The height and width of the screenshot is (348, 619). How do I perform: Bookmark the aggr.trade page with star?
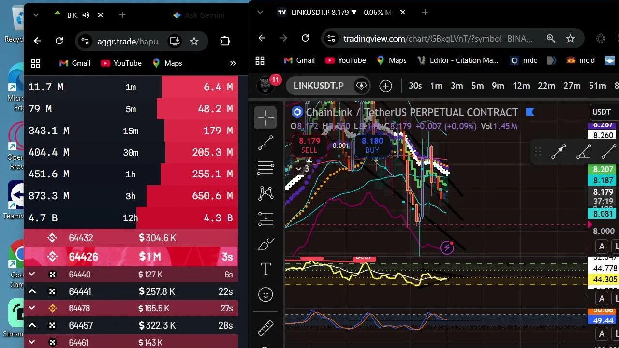[x=194, y=41]
